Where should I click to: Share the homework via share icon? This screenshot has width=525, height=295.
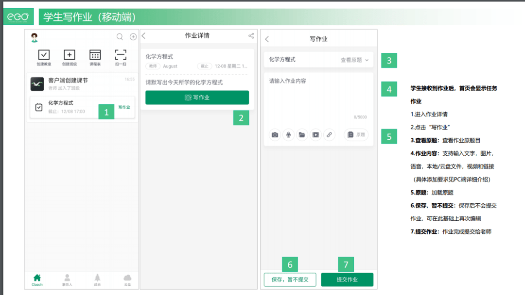tap(251, 36)
